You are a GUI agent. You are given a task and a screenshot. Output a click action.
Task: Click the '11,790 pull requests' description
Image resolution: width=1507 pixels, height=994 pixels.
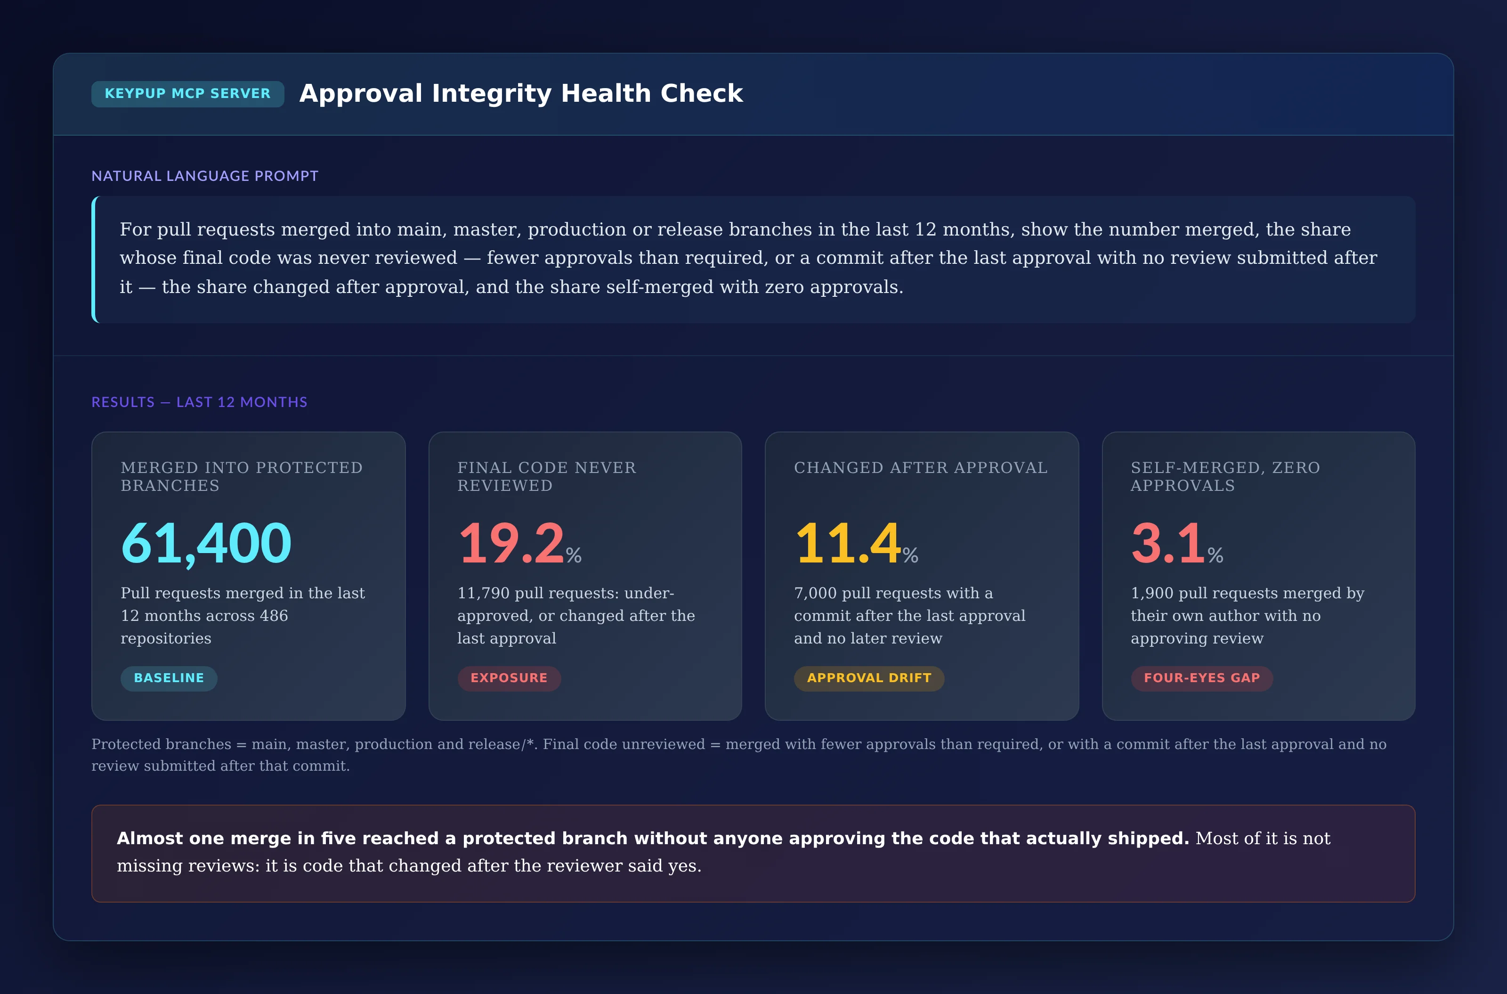pos(576,616)
